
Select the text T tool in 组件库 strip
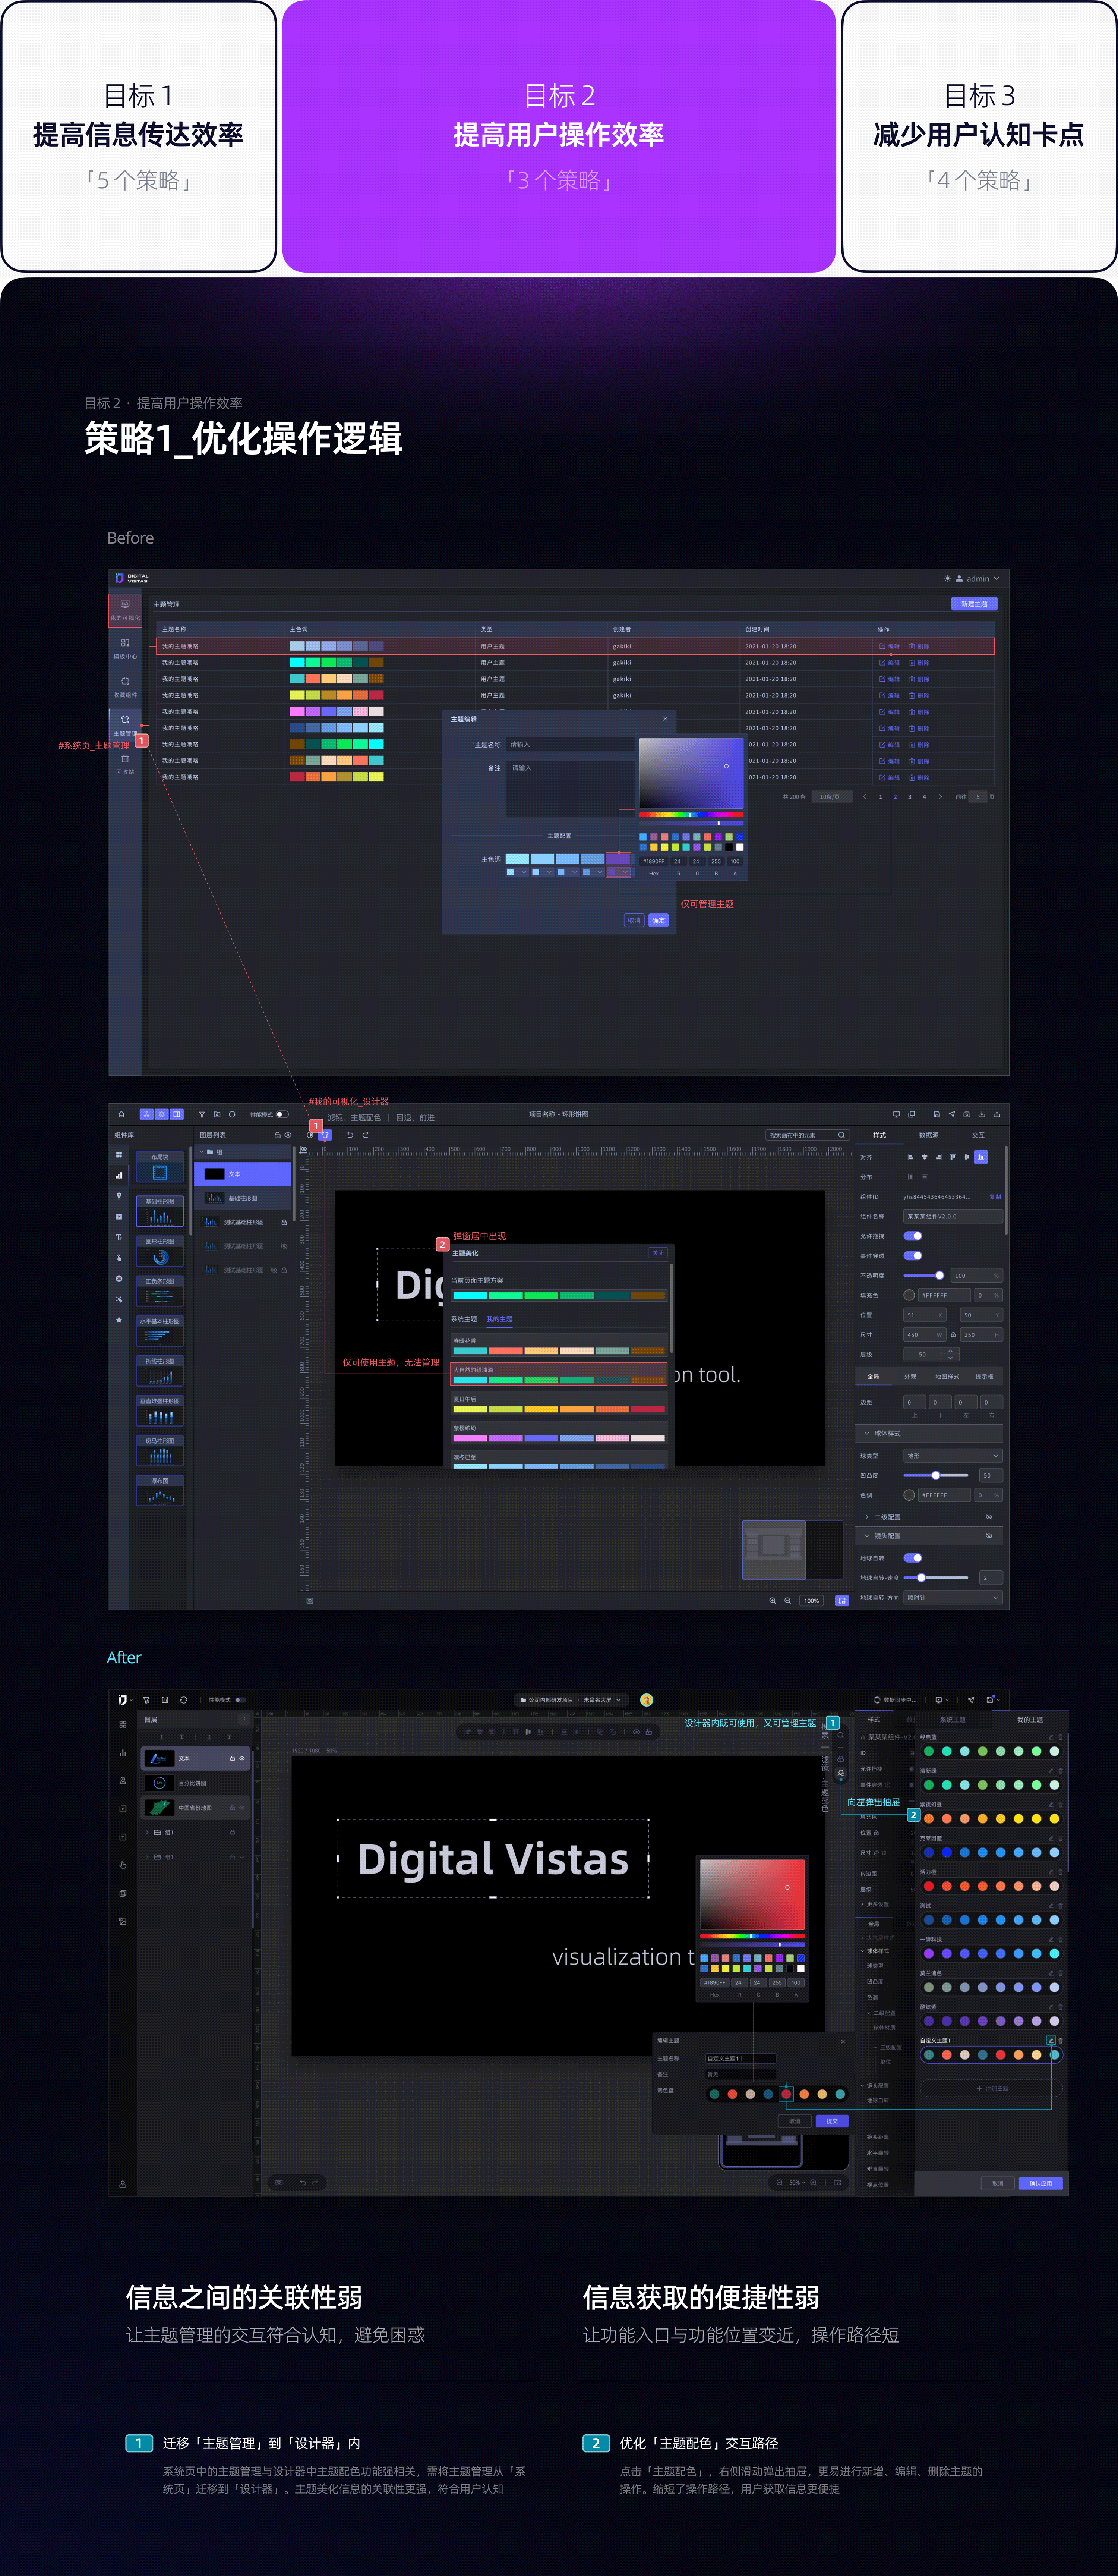pos(119,1237)
